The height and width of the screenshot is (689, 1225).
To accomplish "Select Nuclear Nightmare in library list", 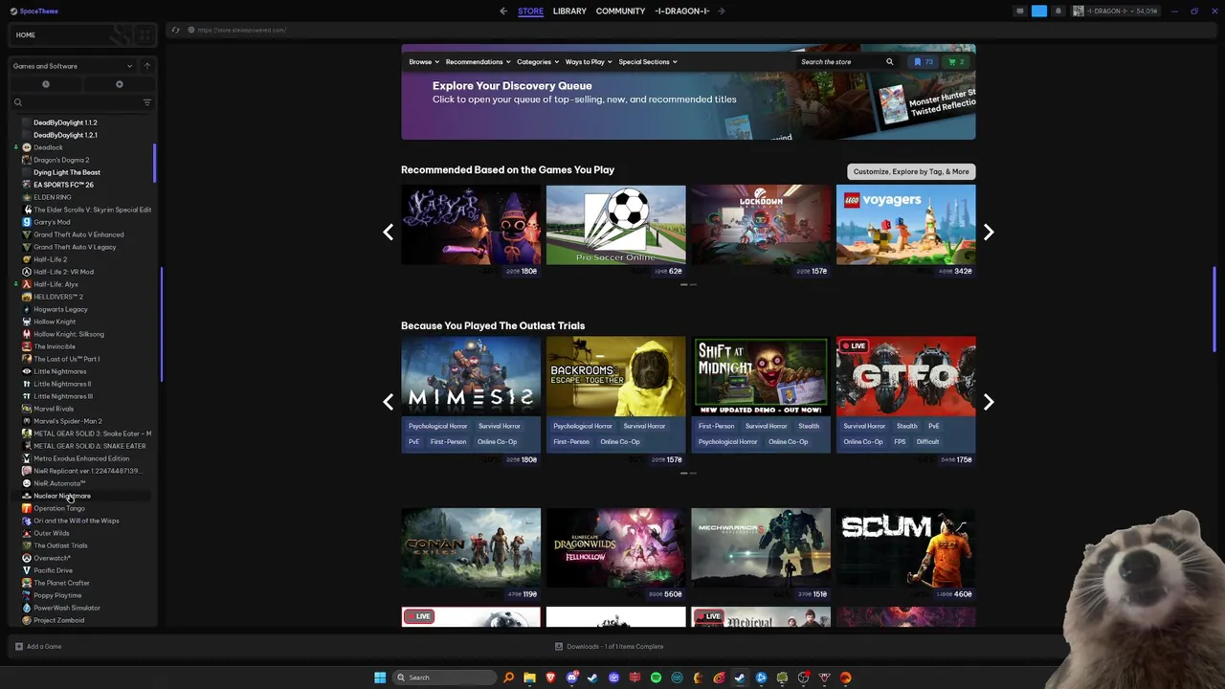I will coord(62,496).
